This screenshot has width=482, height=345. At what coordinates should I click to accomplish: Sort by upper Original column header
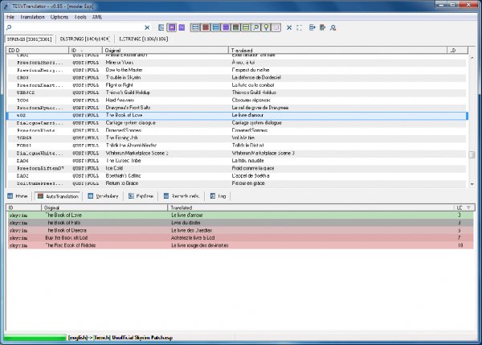point(165,50)
